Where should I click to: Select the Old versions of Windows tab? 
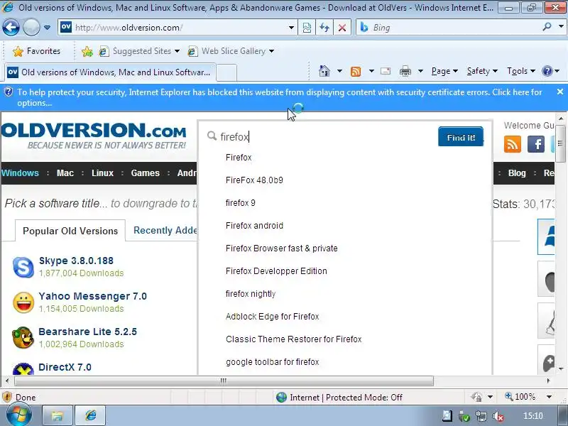[110, 72]
